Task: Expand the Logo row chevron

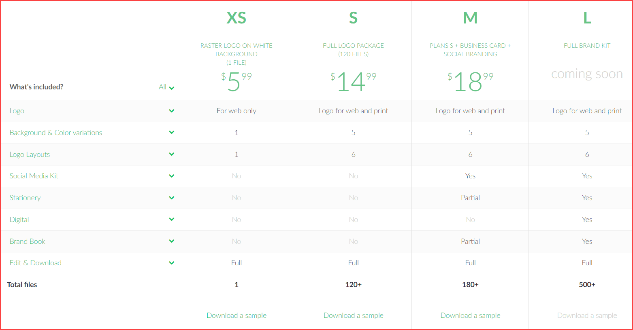Action: tap(172, 111)
